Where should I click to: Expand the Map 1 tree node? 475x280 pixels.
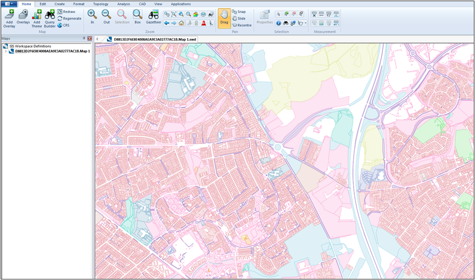[5, 51]
